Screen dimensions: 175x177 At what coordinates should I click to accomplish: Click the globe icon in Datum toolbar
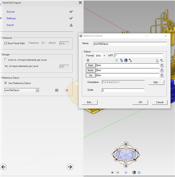pyautogui.click(x=126, y=60)
